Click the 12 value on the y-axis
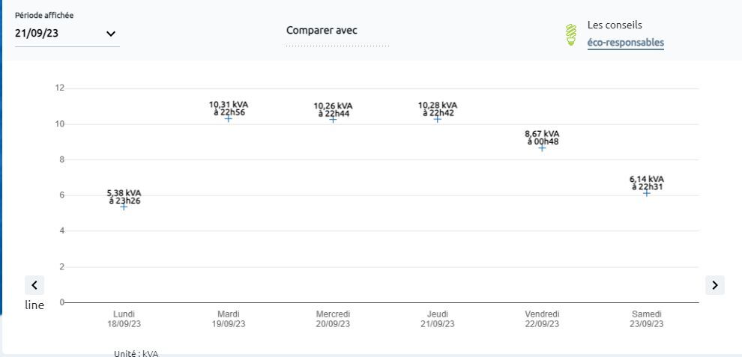Screen dimensions: 742x357 pyautogui.click(x=60, y=88)
